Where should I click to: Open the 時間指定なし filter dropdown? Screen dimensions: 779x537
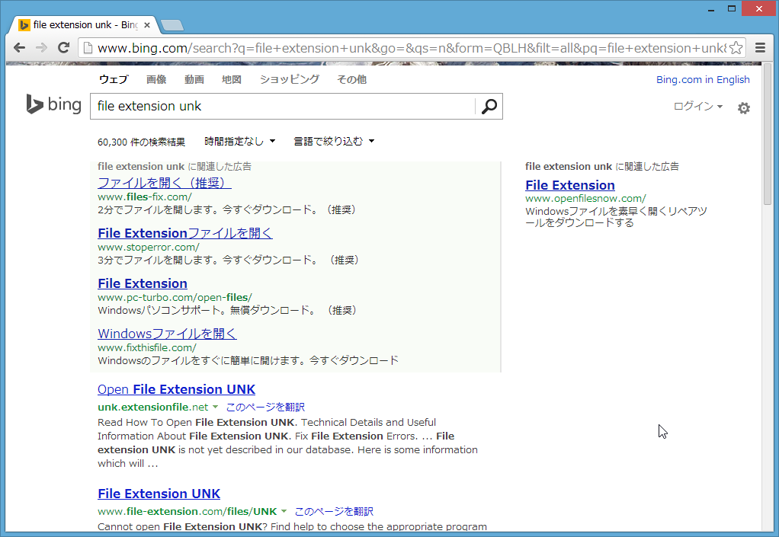[240, 142]
